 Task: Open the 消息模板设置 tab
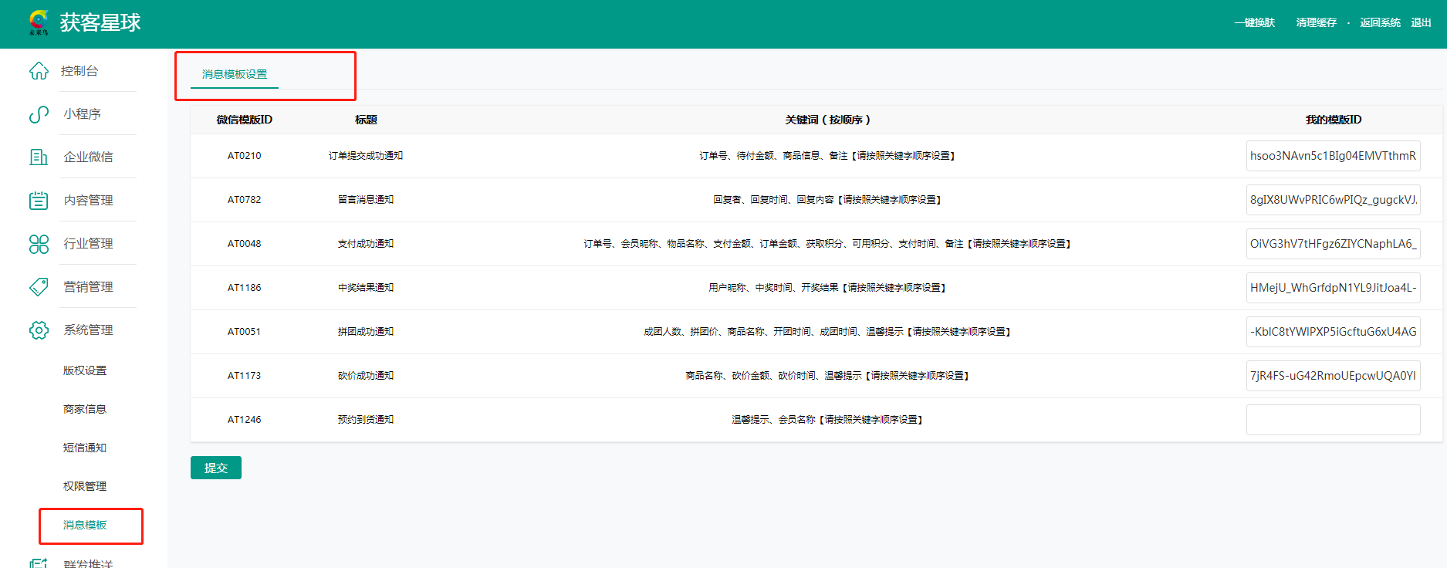click(235, 75)
